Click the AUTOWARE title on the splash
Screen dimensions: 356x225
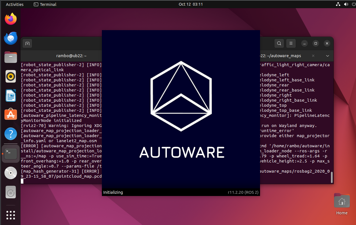point(182,152)
